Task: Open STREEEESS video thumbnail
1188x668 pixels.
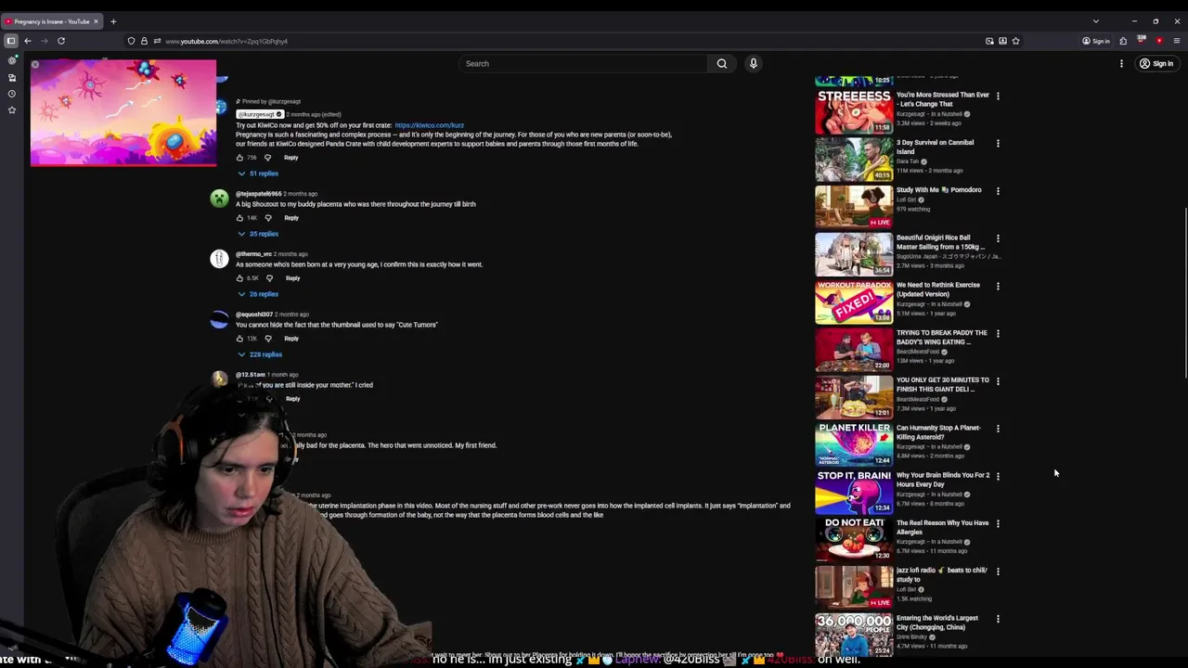Action: click(854, 111)
